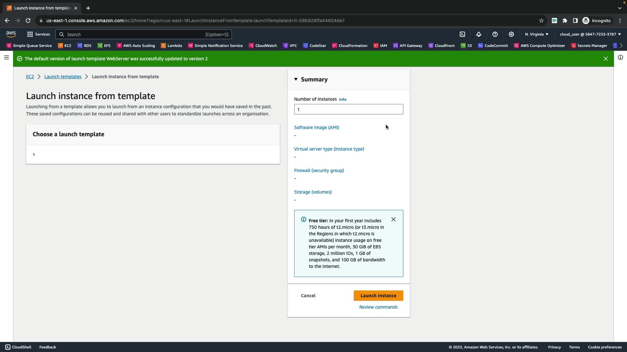
Task: Close the Free tier info box
Action: (394, 219)
